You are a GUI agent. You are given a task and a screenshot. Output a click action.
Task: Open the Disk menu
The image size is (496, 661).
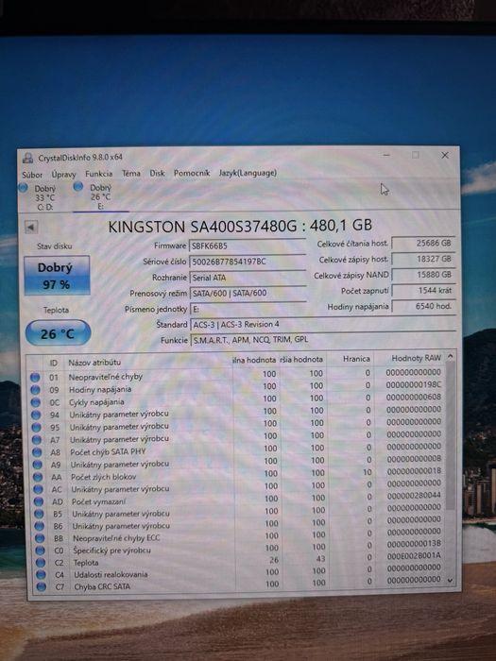(x=157, y=173)
